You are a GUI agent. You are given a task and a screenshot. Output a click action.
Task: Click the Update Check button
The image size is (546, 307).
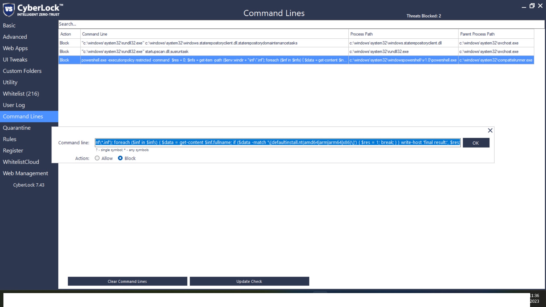(249, 281)
